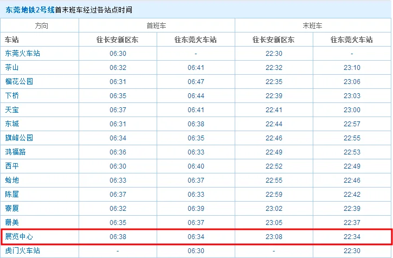
Task: Open the 榴花公园 station link
Action: tap(19, 81)
